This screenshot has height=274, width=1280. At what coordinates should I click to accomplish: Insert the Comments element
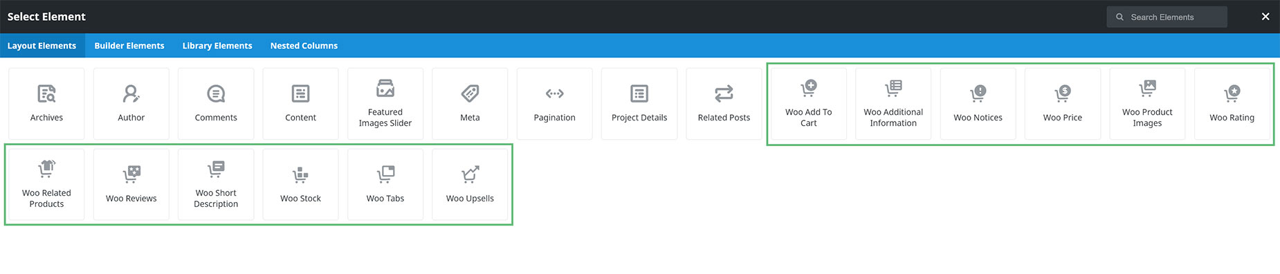point(216,104)
